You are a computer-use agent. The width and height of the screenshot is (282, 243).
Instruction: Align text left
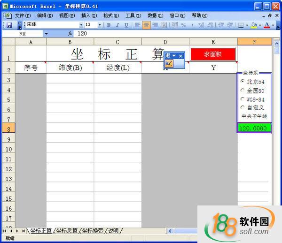pyautogui.click(x=138, y=25)
